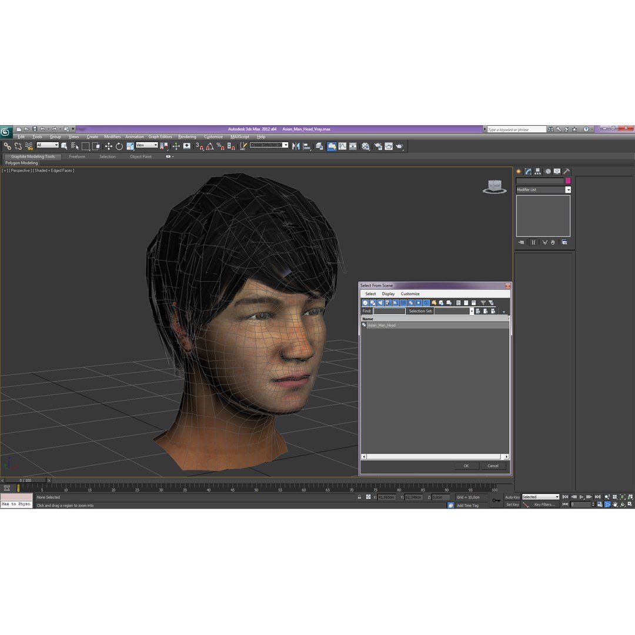Click the Find input field in dialog
The width and height of the screenshot is (635, 635).
coord(389,311)
